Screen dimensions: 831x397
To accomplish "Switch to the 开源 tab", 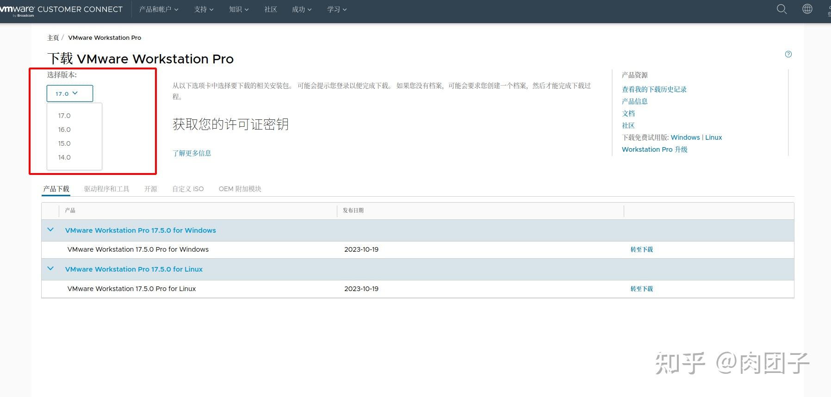I will [x=151, y=189].
